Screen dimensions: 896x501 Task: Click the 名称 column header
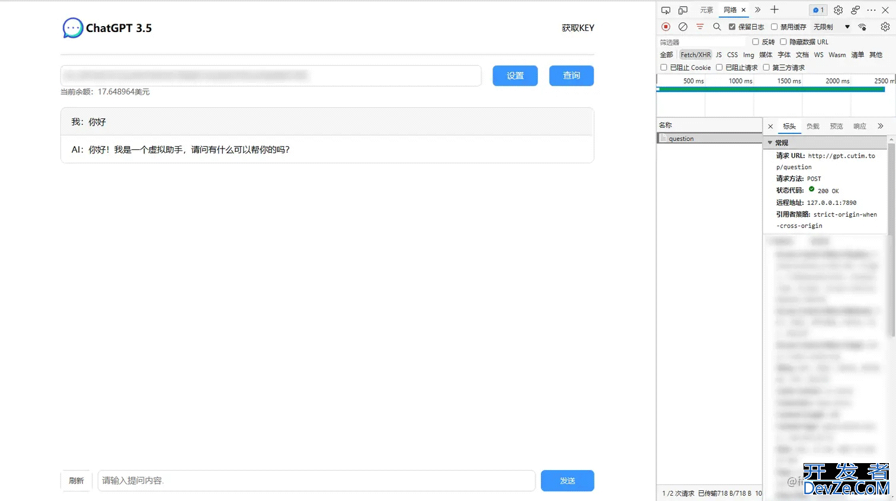(709, 125)
